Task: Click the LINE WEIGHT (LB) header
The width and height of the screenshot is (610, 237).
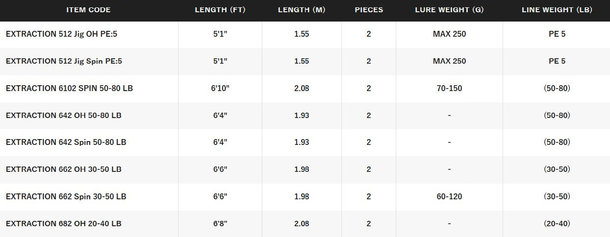Action: point(557,10)
